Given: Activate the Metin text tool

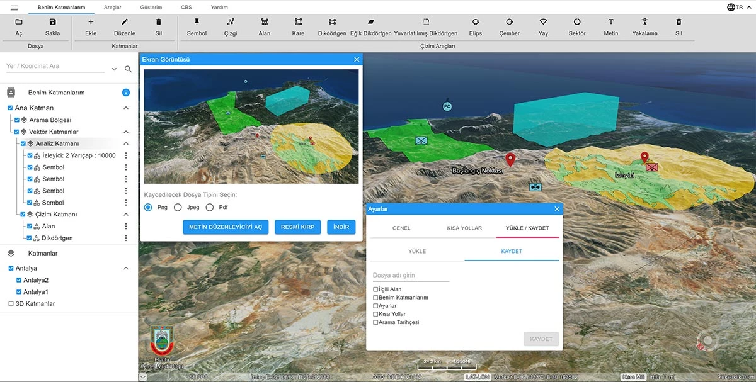Looking at the screenshot, I should tap(610, 26).
